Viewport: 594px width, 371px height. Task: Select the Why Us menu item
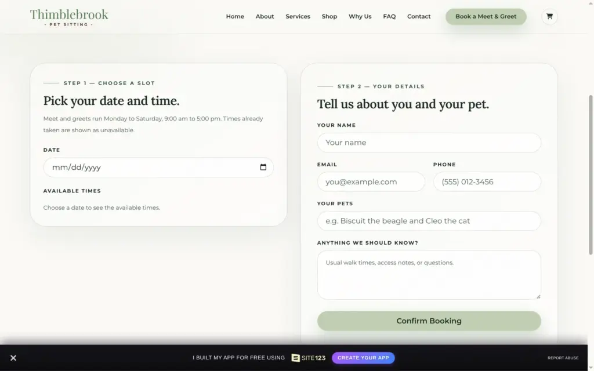coord(360,17)
